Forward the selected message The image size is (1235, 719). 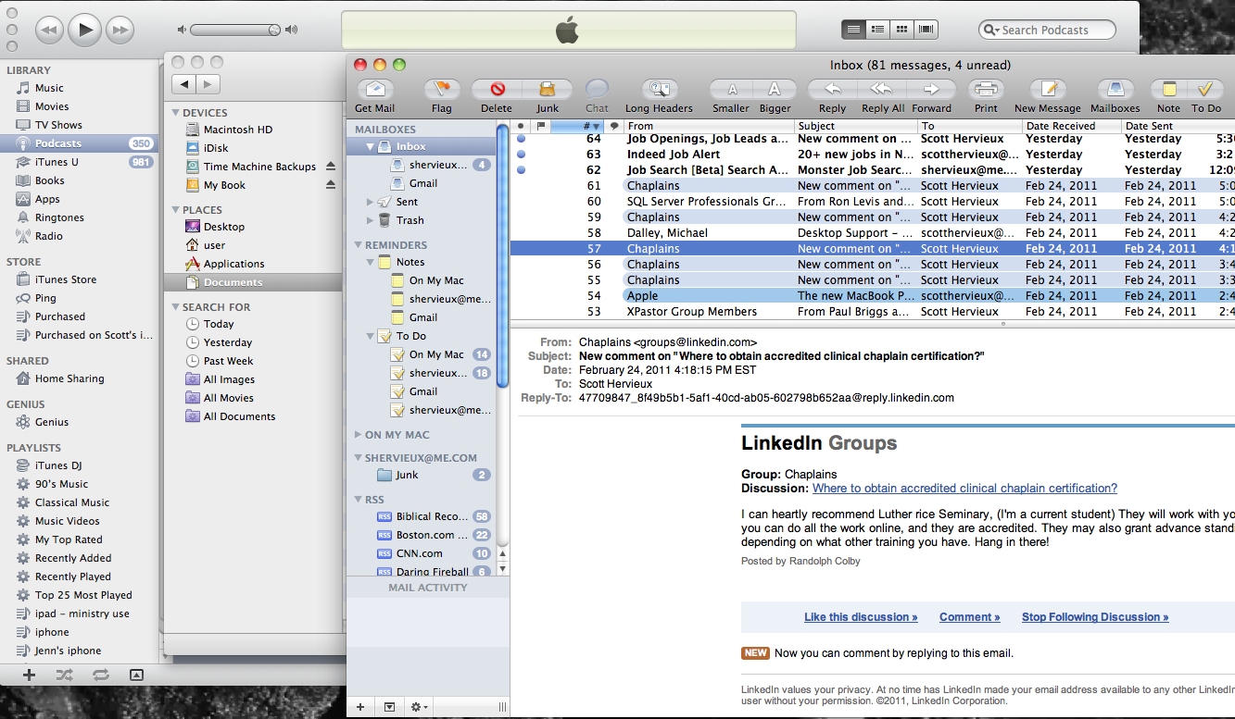[x=932, y=90]
